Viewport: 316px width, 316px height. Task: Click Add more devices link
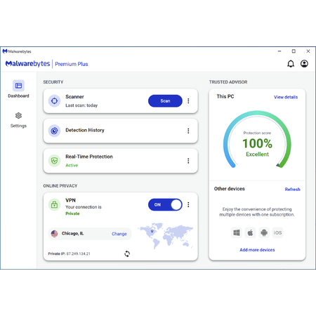coord(257,250)
